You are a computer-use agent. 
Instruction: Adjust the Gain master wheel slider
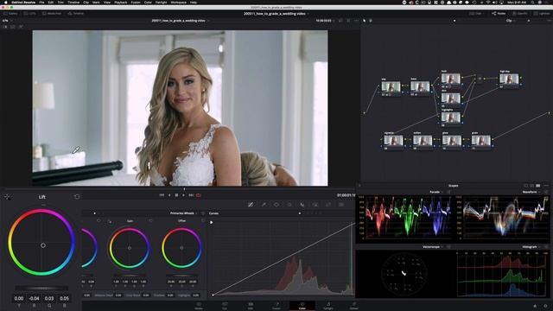[130, 276]
